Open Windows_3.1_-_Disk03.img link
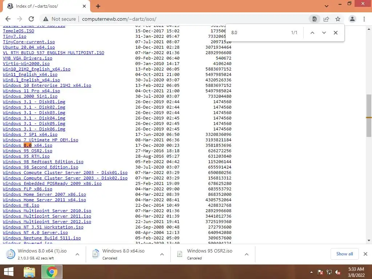This screenshot has width=372, height=279. (34, 113)
